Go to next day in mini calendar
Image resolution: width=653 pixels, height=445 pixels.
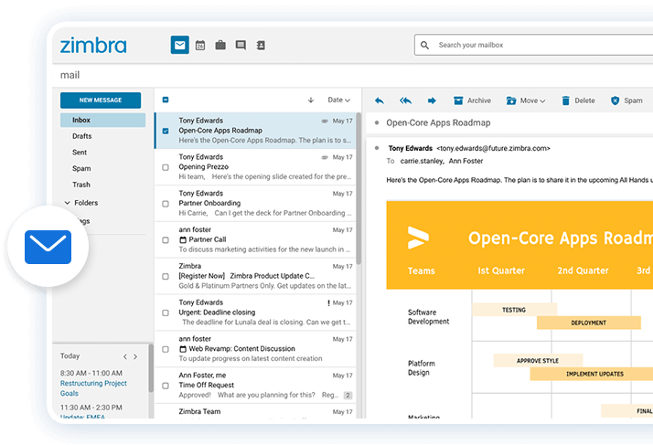tap(135, 356)
